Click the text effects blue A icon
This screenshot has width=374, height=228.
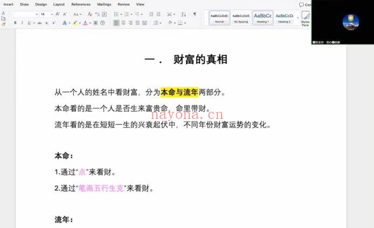(65, 23)
